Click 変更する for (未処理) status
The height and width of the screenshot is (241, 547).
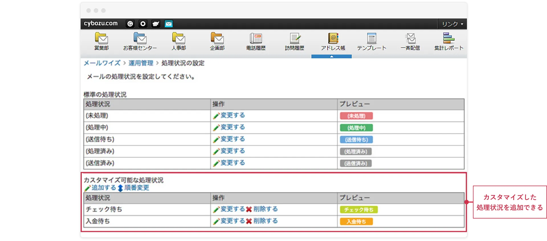[232, 115]
